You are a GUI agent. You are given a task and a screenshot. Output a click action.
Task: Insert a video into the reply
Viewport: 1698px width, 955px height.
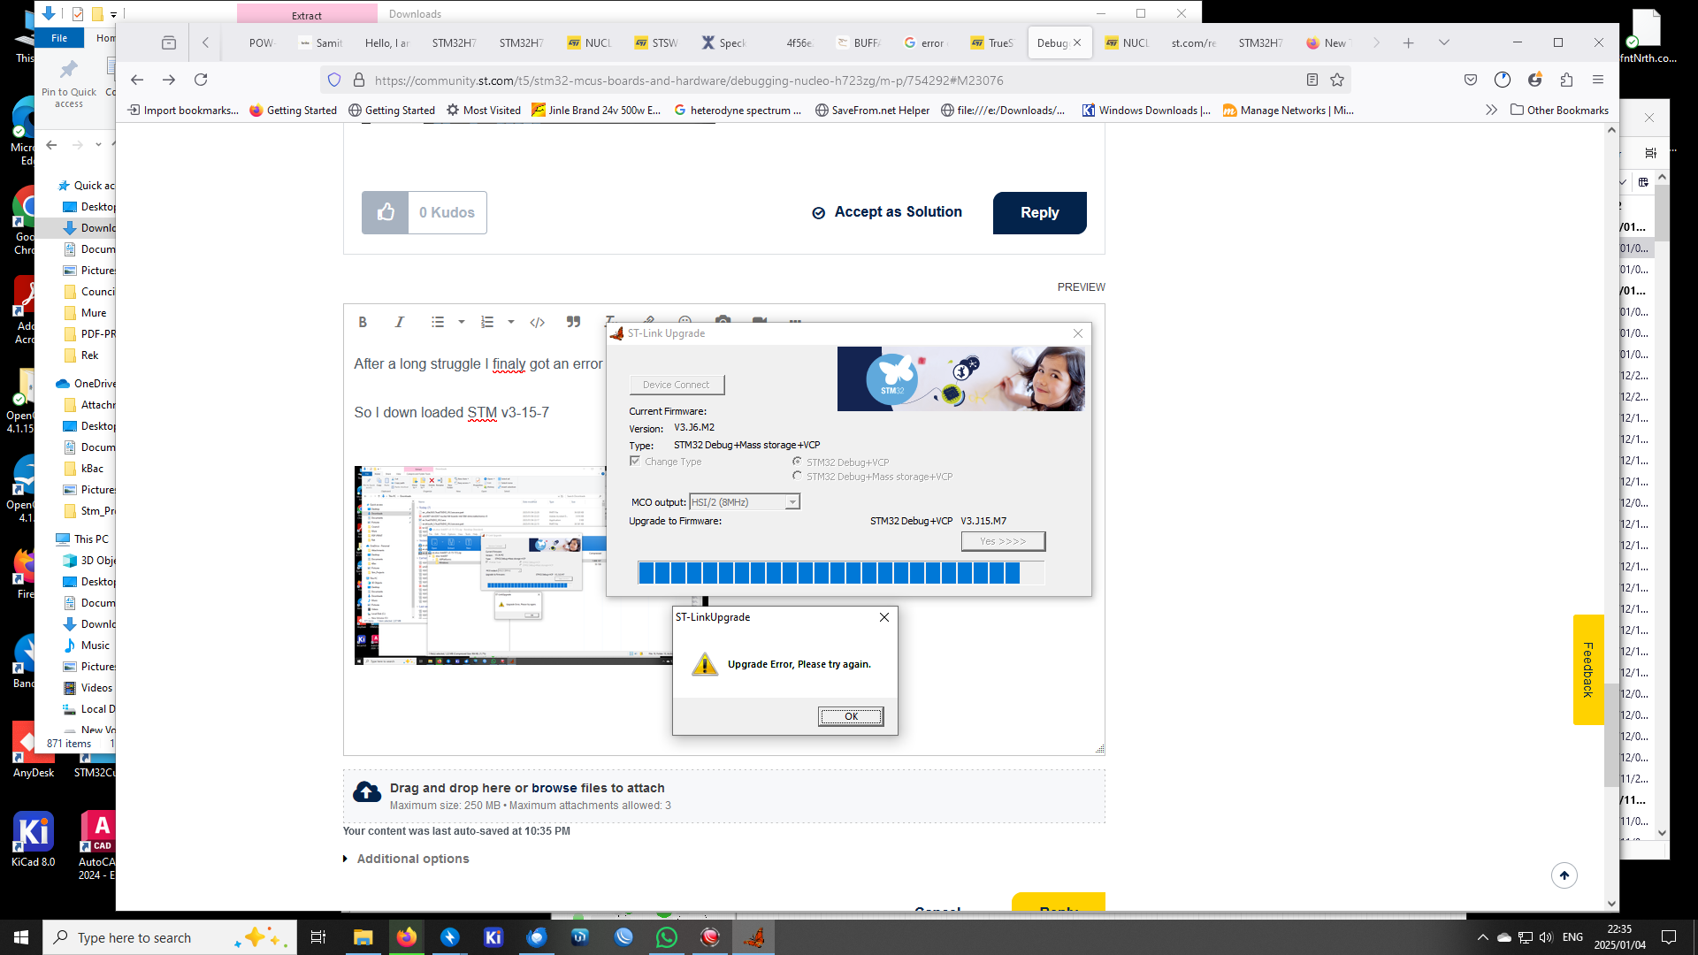760,322
